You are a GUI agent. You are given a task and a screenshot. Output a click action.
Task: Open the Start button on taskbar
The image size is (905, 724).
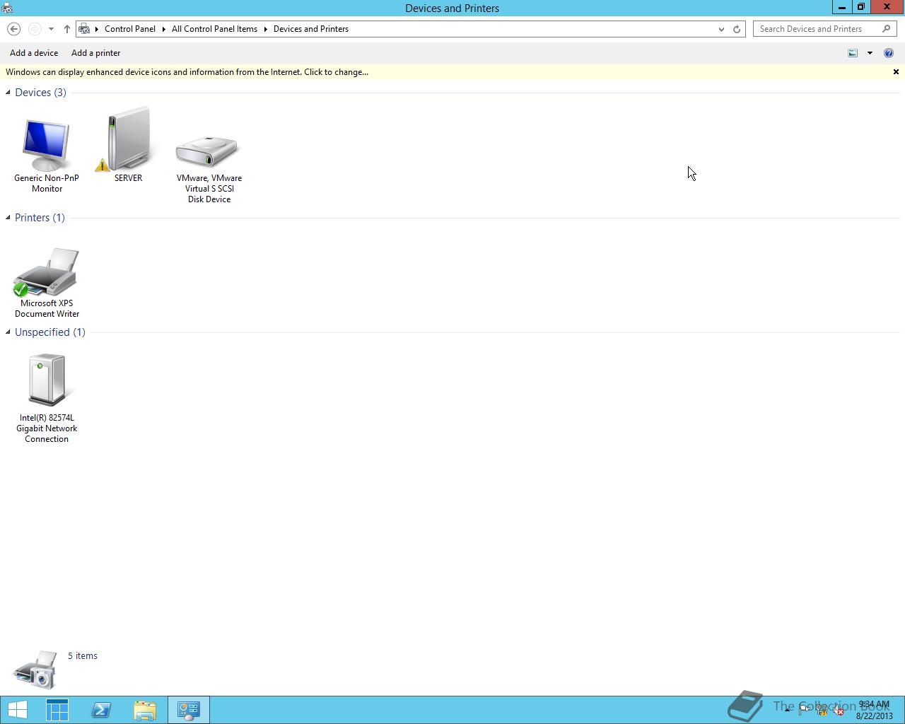[x=17, y=710]
